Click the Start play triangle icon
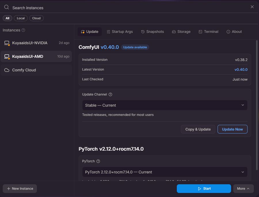This screenshot has height=197, width=259. pos(199,189)
